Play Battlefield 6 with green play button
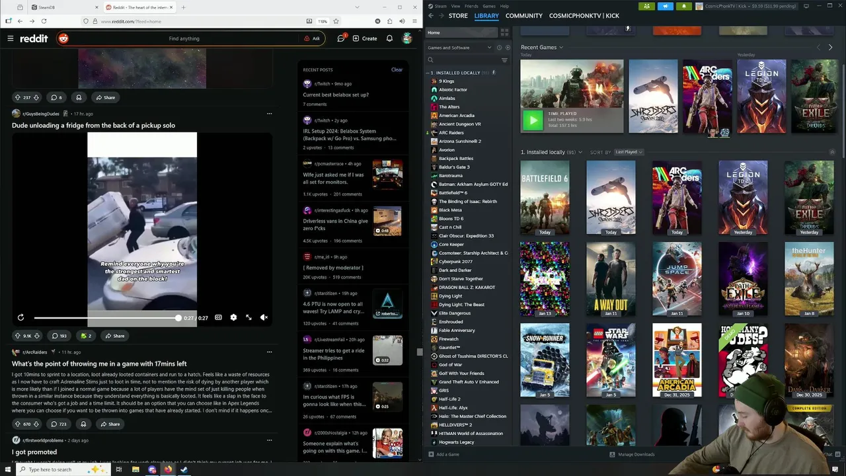846x476 pixels. (x=533, y=120)
